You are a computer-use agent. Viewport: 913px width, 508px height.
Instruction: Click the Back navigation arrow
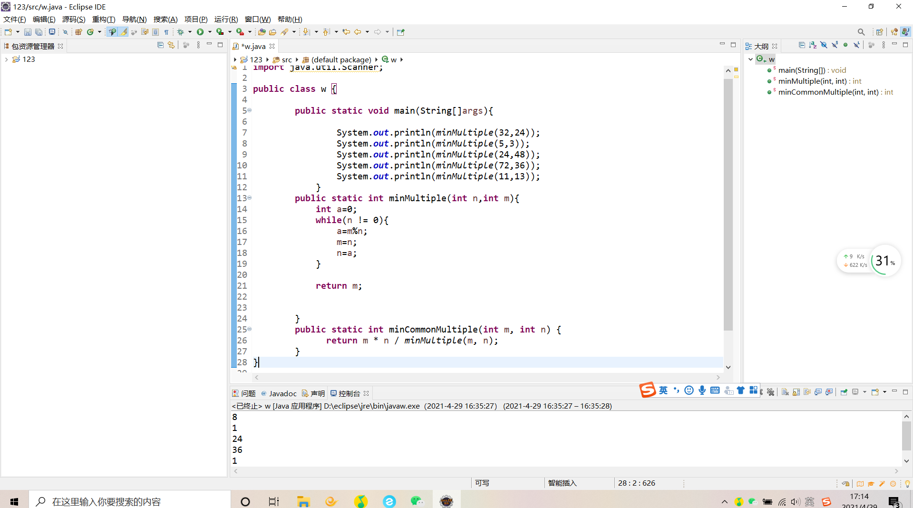pyautogui.click(x=358, y=32)
